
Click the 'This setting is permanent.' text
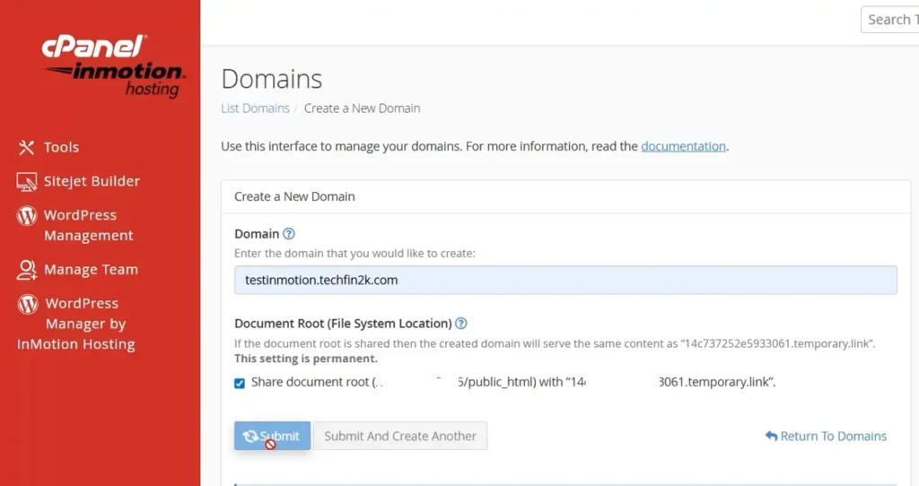pos(306,359)
